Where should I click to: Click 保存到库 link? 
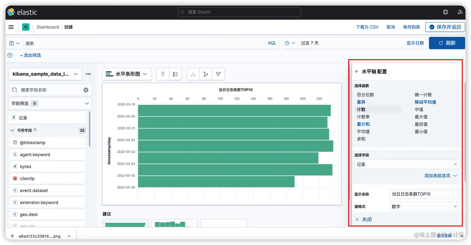412,27
